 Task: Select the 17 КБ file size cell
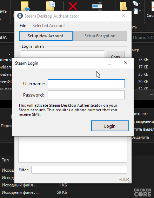(143, 67)
